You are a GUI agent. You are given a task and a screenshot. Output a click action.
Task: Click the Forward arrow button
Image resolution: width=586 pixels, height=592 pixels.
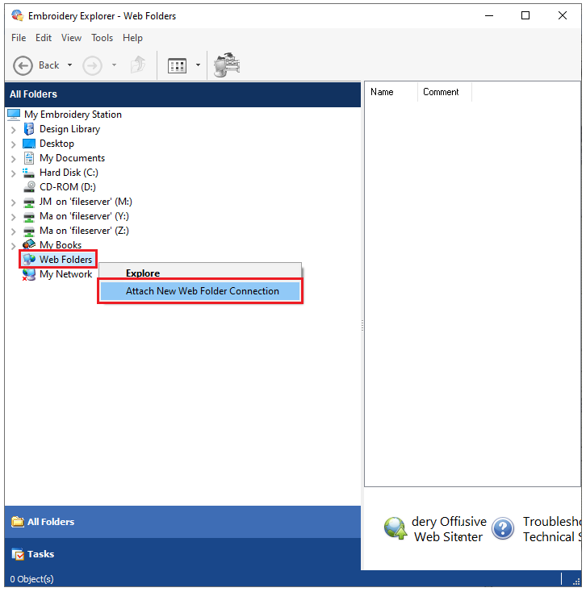[x=93, y=65]
